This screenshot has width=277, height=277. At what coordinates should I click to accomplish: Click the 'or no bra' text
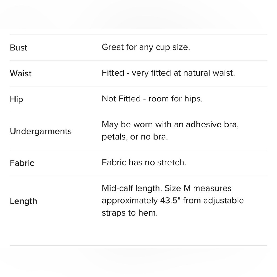click(x=149, y=137)
